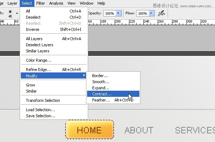Open Refine Edge dialog
215x142 pixels.
coord(54,70)
